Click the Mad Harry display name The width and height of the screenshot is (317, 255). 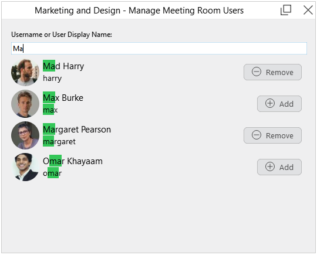click(63, 66)
